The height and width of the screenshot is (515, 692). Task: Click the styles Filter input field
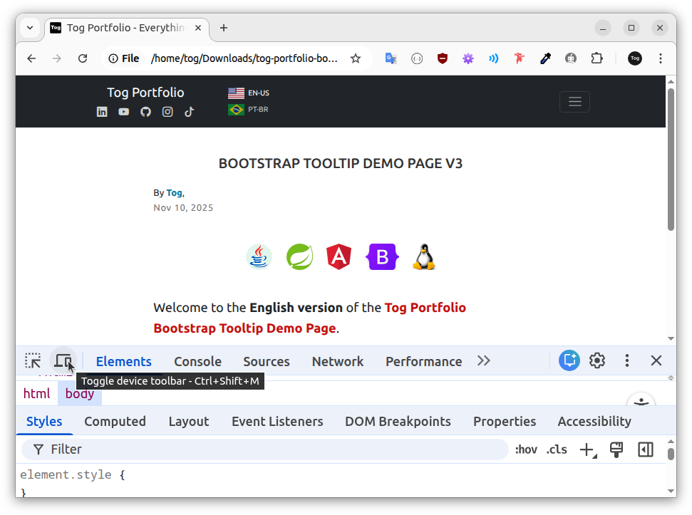coord(265,449)
